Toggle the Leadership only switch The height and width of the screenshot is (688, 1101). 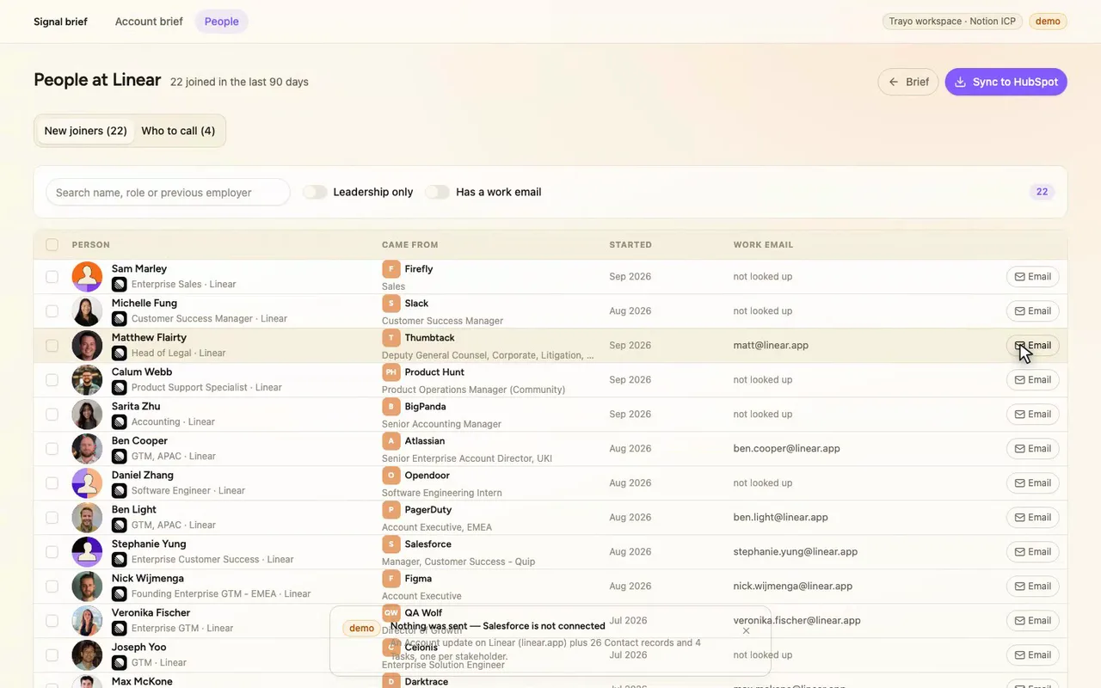pyautogui.click(x=315, y=192)
